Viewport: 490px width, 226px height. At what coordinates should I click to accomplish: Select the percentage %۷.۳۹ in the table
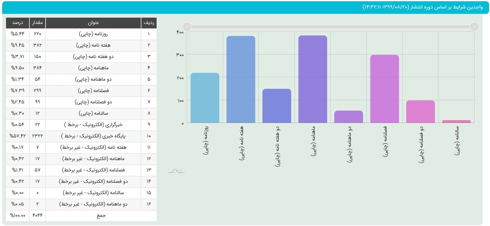point(18,91)
